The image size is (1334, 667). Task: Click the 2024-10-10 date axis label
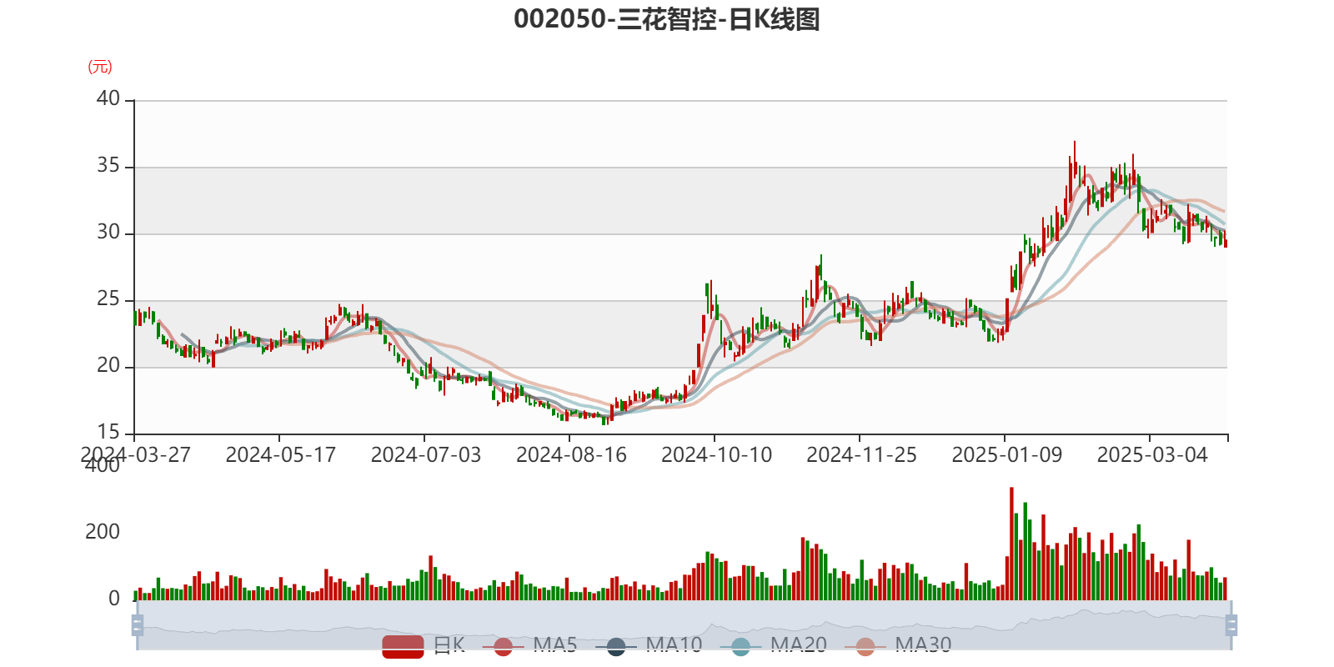point(716,455)
